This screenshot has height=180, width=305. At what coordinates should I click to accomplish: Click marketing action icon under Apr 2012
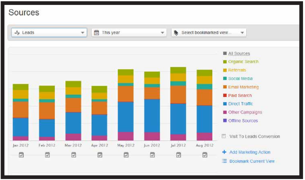(100, 155)
